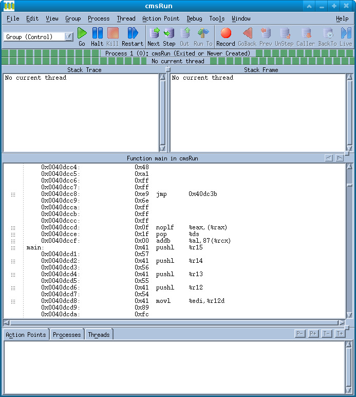This screenshot has height=397, width=356.
Task: Open the View menu
Action: pyautogui.click(x=52, y=19)
